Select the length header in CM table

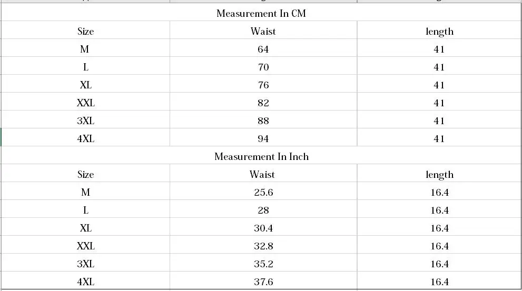click(x=439, y=31)
